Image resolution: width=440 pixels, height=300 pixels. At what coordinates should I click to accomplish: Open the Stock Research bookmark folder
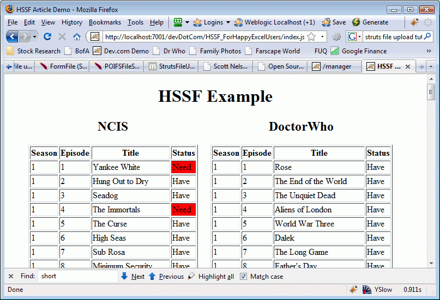(x=33, y=51)
